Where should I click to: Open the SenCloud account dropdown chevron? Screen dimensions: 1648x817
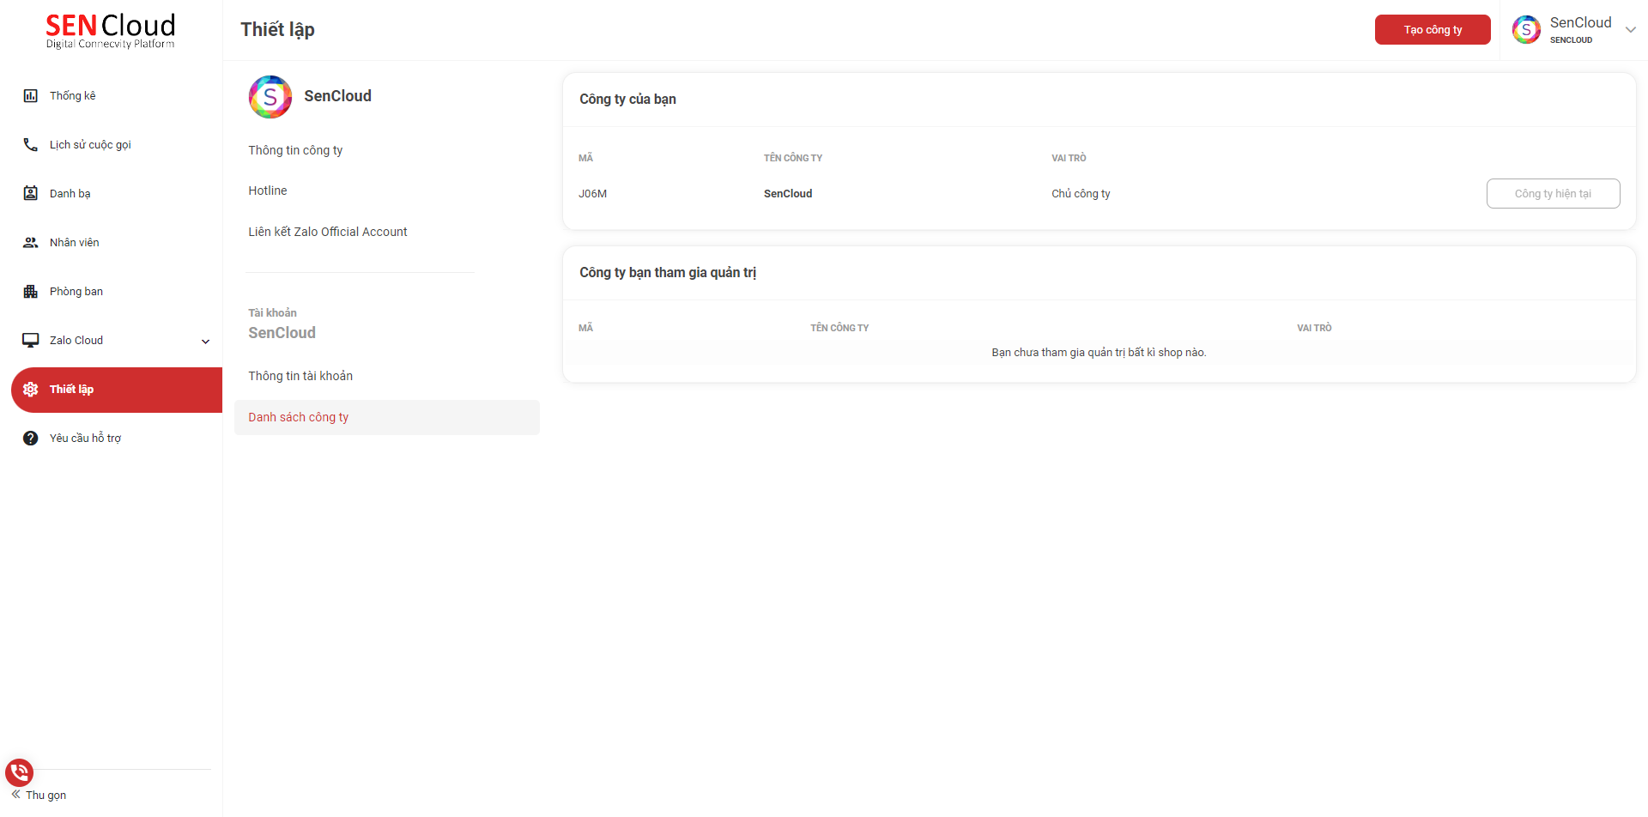(1630, 29)
